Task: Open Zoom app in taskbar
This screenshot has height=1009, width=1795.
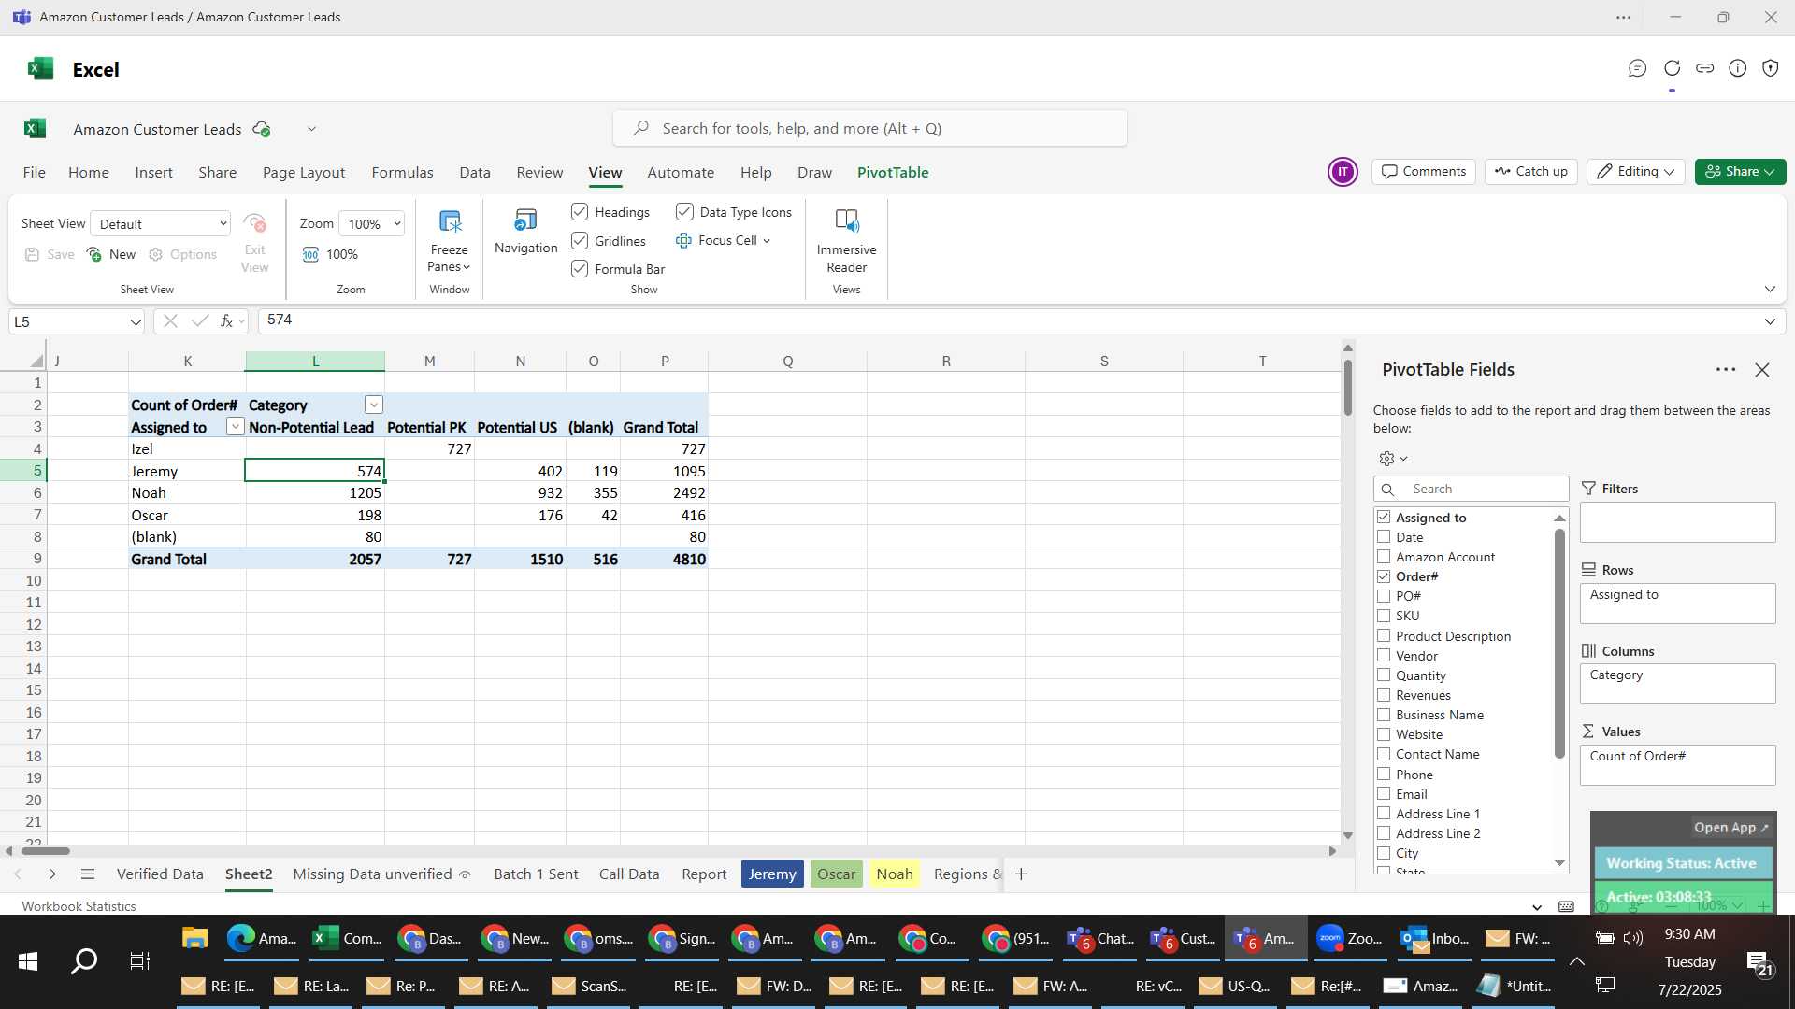Action: tap(1348, 938)
